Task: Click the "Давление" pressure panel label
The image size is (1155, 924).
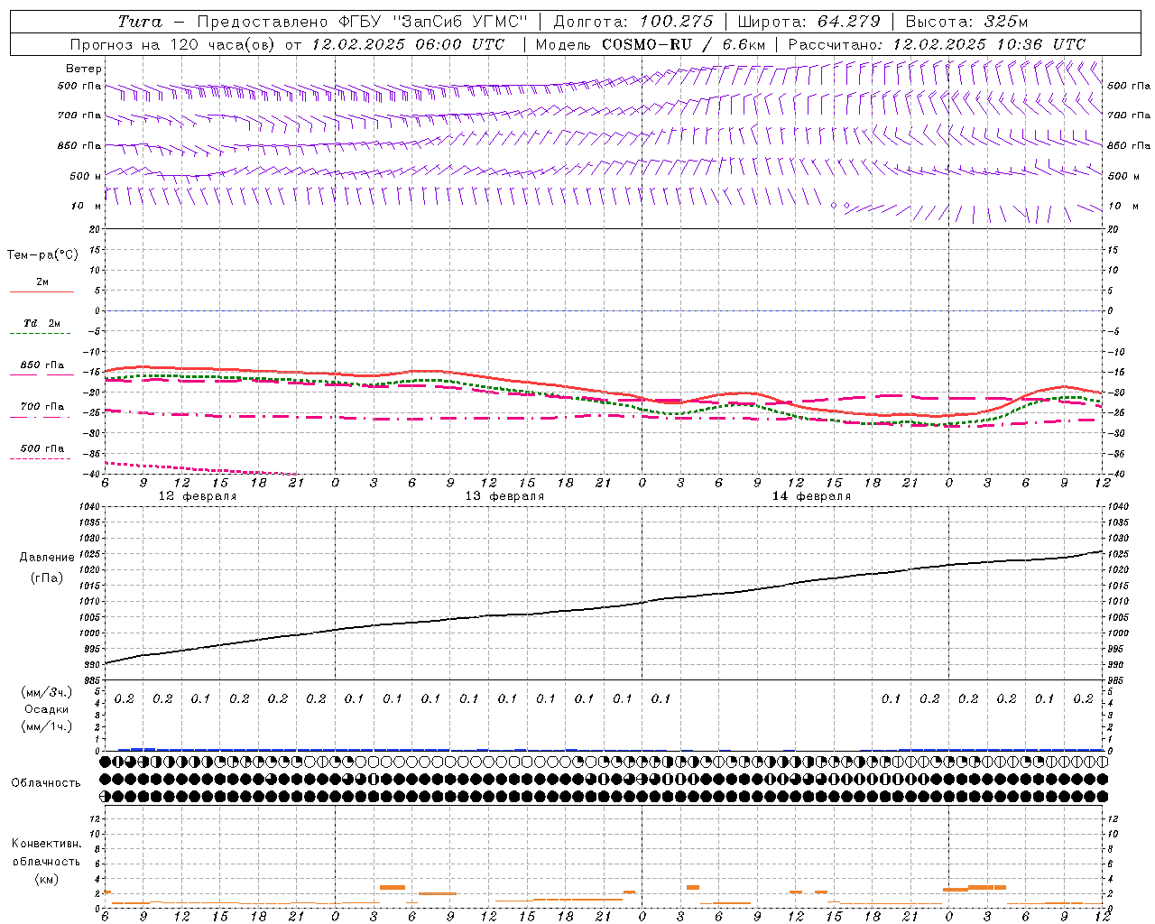Action: [x=47, y=558]
